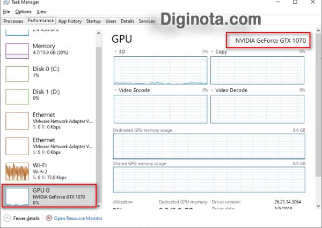Select the first Ethernet VMware adapter thumbnail
Screen dimensions: 322x228
[17, 121]
